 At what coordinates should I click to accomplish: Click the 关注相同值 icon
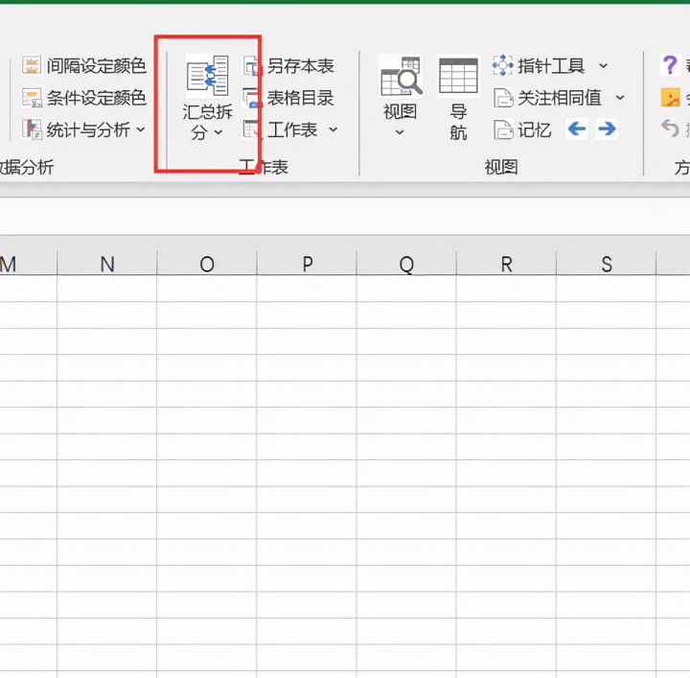[503, 98]
